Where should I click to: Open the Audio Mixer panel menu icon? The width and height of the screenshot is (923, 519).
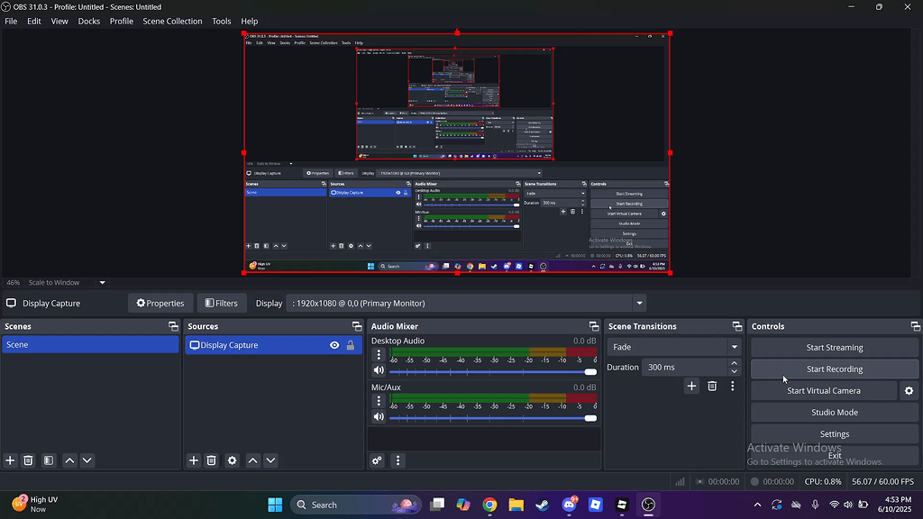(x=398, y=460)
